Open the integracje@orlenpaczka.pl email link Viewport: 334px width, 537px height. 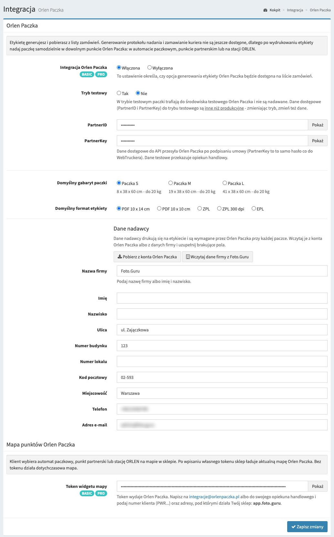[214, 497]
